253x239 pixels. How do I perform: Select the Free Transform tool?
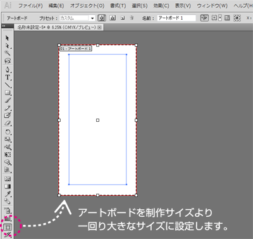tap(8, 155)
